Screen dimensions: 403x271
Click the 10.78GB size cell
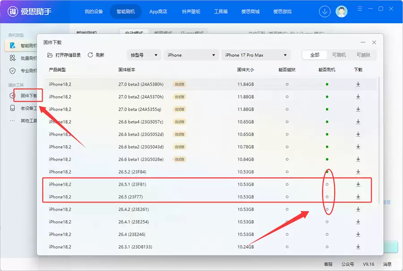[x=245, y=147]
